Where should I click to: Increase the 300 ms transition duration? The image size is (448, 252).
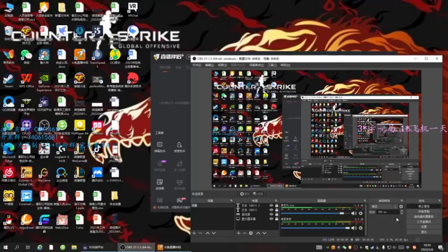(x=402, y=211)
